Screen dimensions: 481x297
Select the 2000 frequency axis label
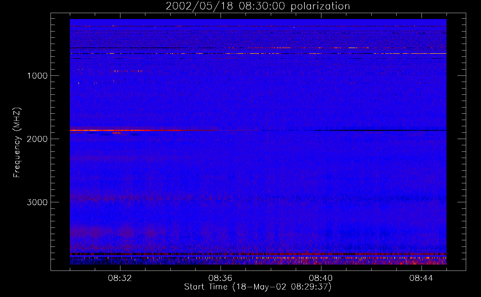pyautogui.click(x=37, y=139)
